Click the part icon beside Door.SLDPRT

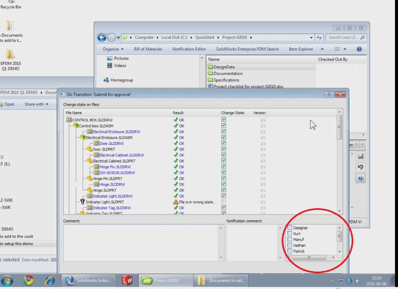coord(90,149)
